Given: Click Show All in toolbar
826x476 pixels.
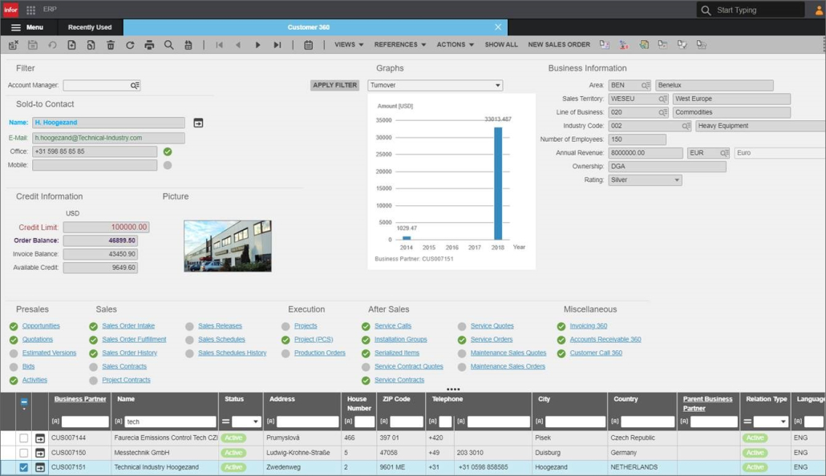Looking at the screenshot, I should (501, 45).
